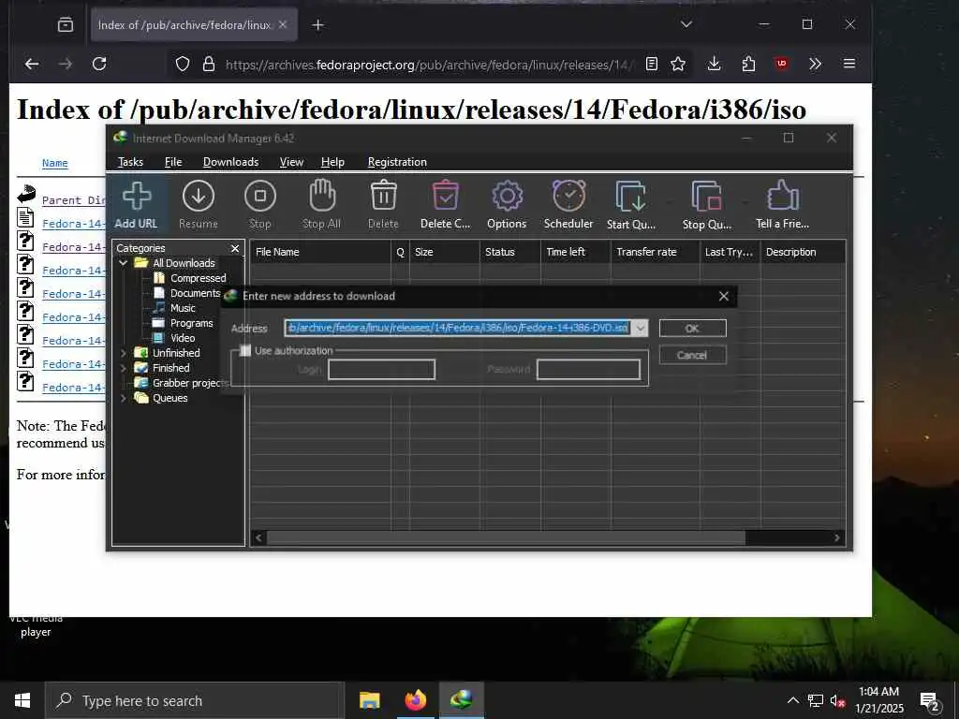Image resolution: width=959 pixels, height=719 pixels.
Task: Click the Password input field
Action: [x=589, y=369]
